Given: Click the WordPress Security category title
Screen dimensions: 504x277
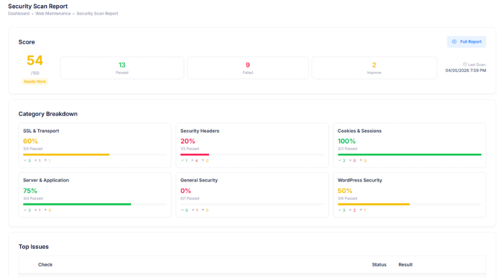Looking at the screenshot, I should tap(359, 180).
